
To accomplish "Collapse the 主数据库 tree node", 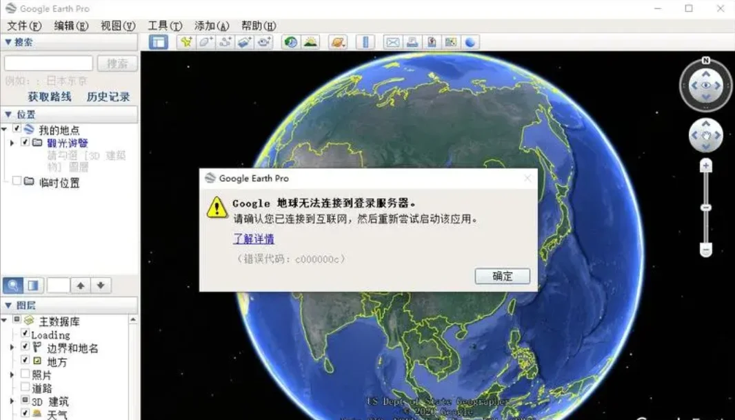I will pyautogui.click(x=4, y=320).
